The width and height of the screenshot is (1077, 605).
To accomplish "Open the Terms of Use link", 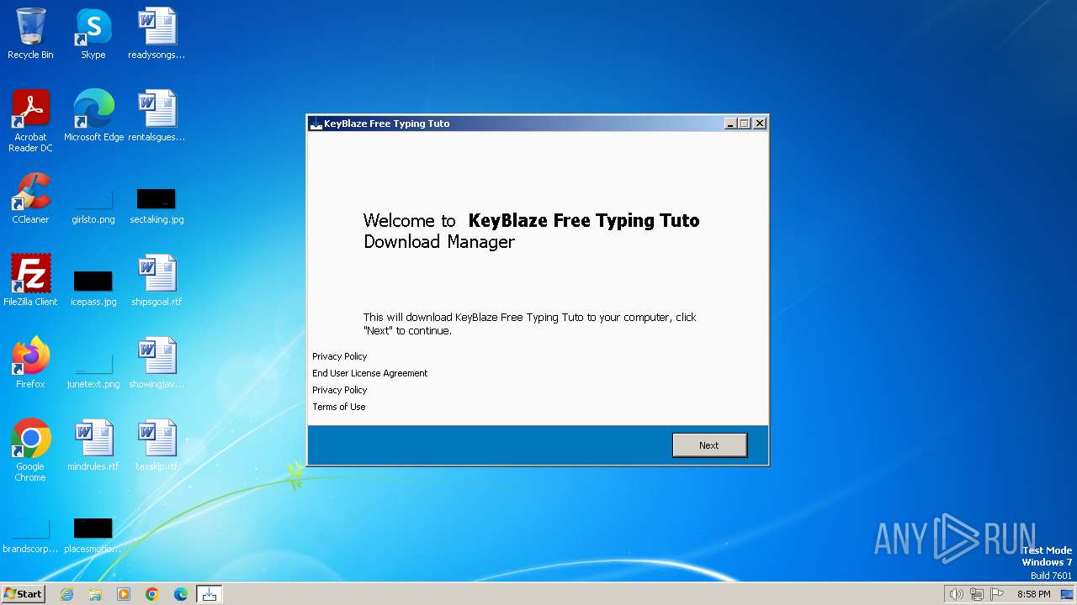I will tap(338, 407).
